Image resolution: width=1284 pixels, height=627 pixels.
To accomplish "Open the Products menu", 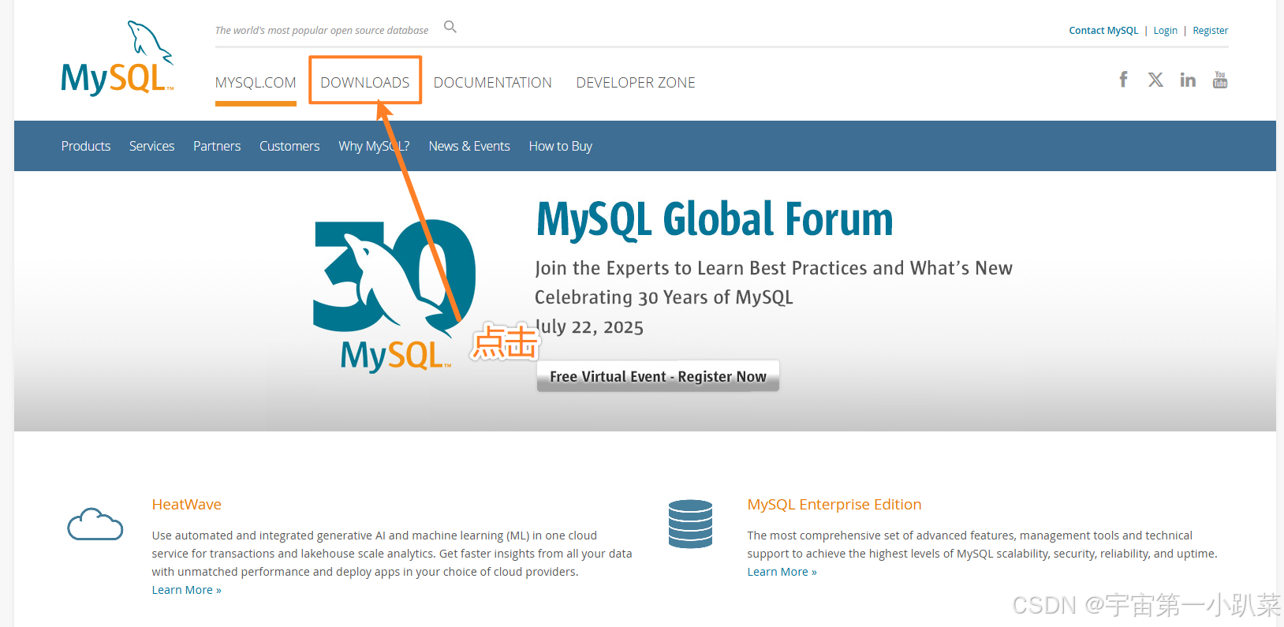I will tap(86, 146).
